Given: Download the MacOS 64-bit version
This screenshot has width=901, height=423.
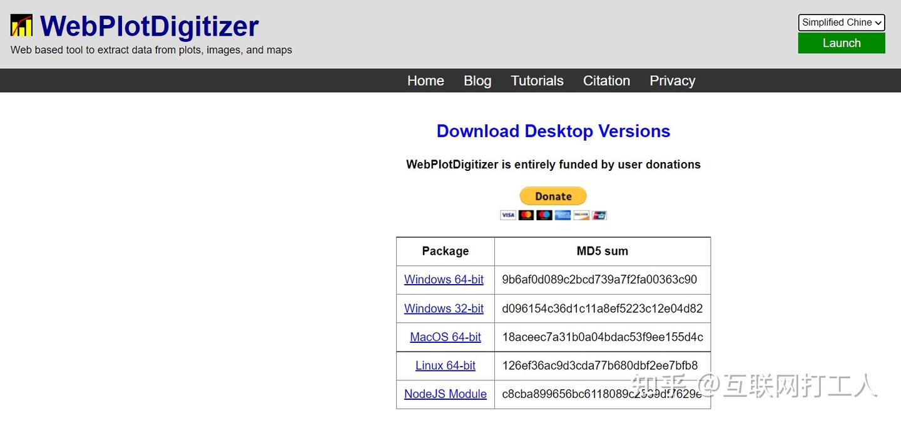Looking at the screenshot, I should (x=445, y=337).
